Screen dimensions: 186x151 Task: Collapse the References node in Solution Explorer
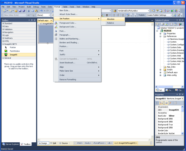click(160, 36)
